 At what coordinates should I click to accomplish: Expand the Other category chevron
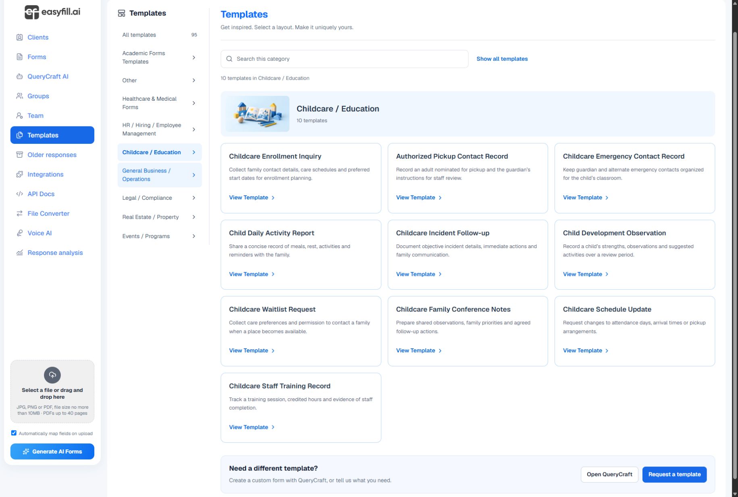(194, 81)
